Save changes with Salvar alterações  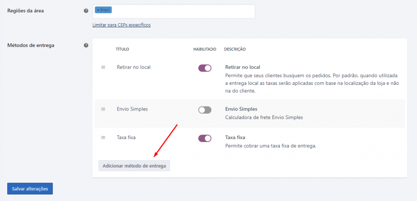click(30, 189)
